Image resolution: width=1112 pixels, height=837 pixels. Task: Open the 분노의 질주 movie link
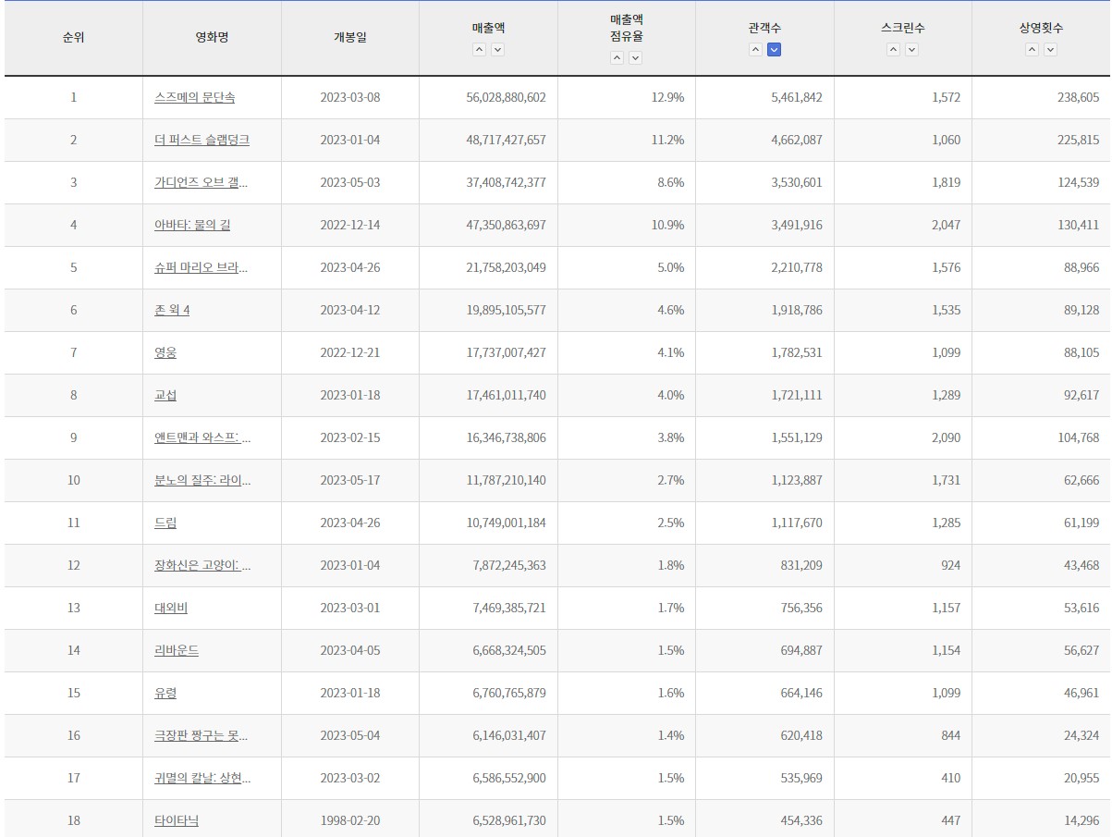pos(202,480)
